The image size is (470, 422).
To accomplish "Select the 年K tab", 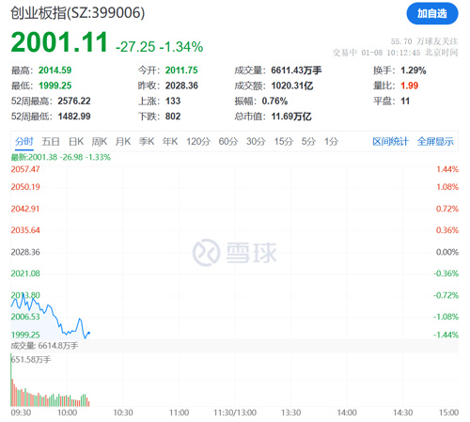I will coord(170,142).
